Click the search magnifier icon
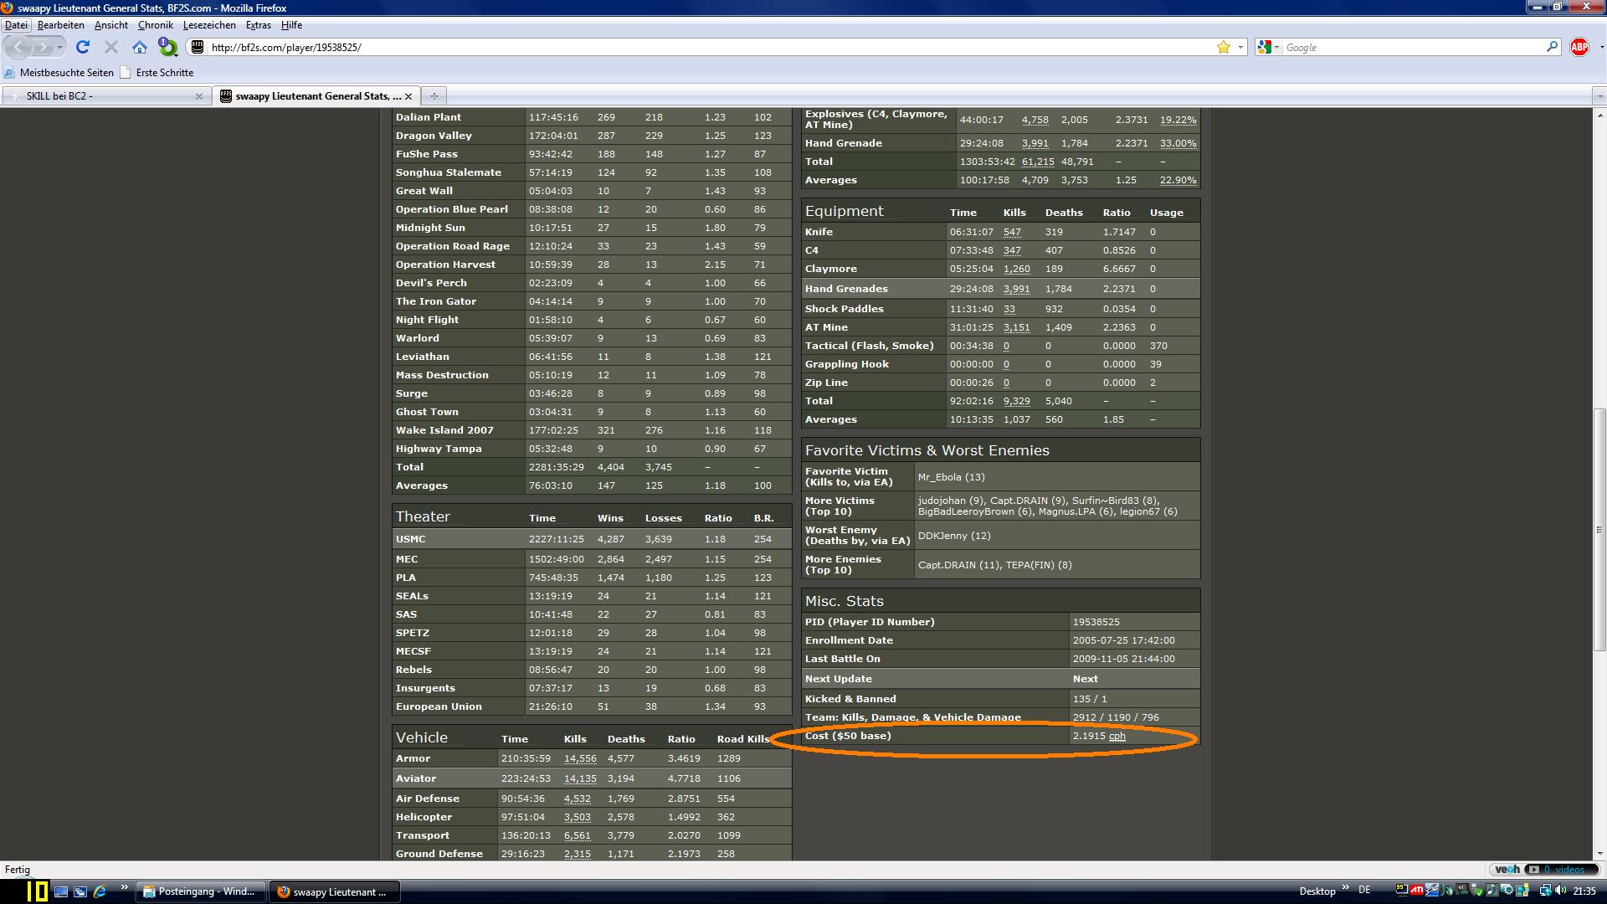Screen dimensions: 1607x904 [x=1552, y=47]
